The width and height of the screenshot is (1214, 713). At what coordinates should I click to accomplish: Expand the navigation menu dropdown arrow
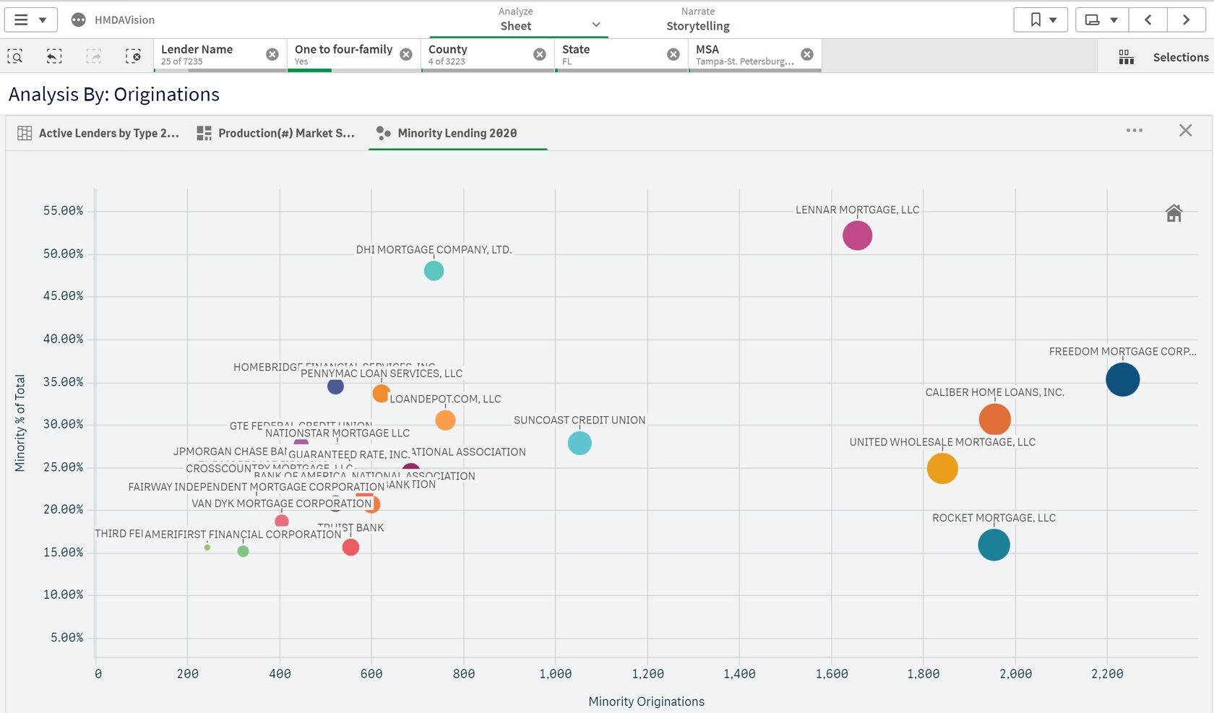tap(43, 20)
